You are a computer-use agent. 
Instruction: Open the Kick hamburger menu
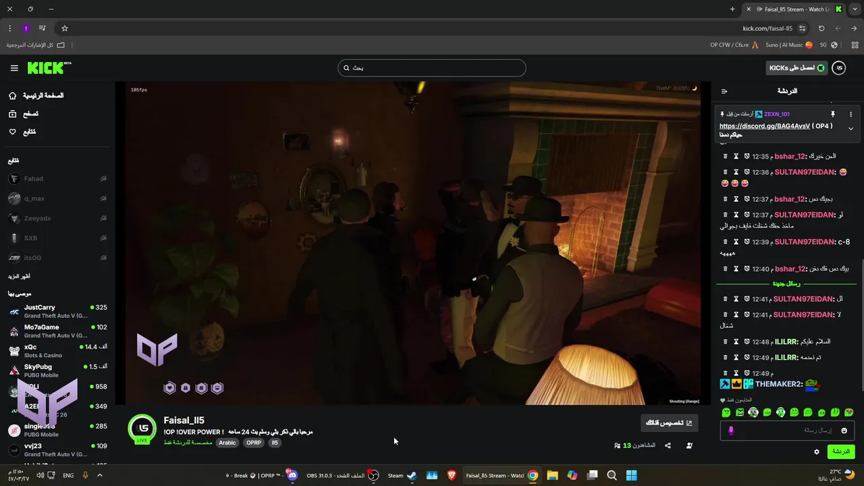[14, 68]
